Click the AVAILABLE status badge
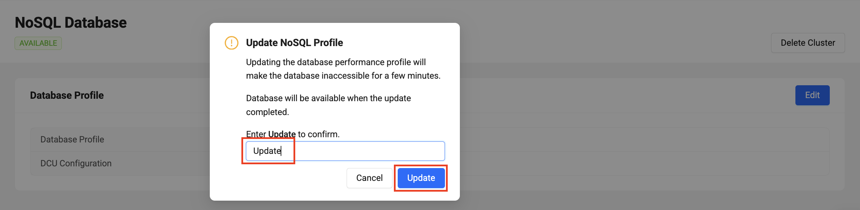The image size is (860, 210). 38,43
